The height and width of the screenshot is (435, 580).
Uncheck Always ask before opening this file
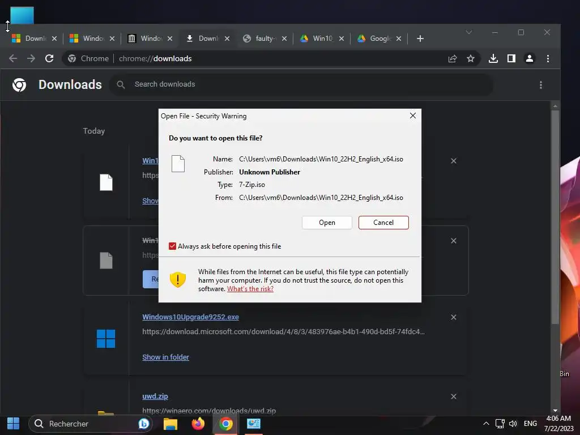(172, 246)
